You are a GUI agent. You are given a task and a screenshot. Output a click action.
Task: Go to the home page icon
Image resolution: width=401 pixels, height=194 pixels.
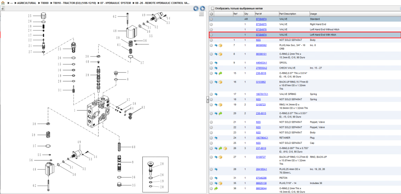(3, 3)
